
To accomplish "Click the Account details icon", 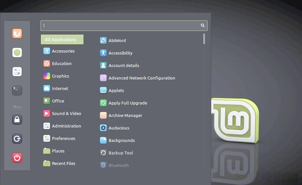I will [103, 66].
